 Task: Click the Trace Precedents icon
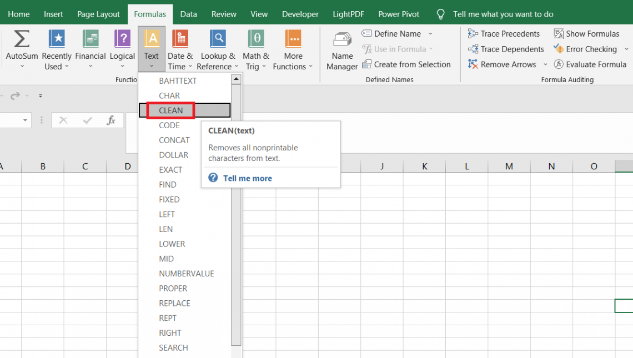(503, 33)
